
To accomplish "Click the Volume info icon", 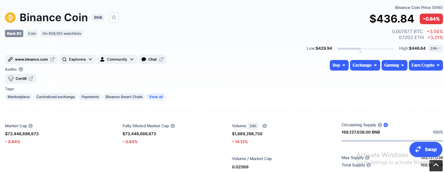I will tap(265, 126).
